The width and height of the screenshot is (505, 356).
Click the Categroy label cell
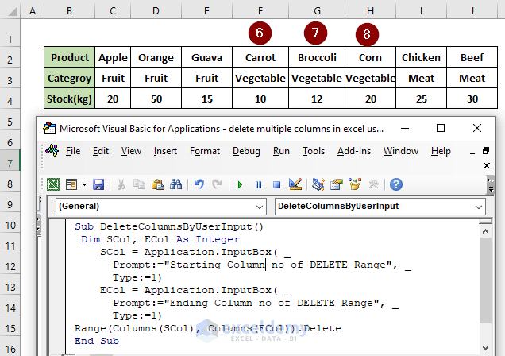click(70, 78)
